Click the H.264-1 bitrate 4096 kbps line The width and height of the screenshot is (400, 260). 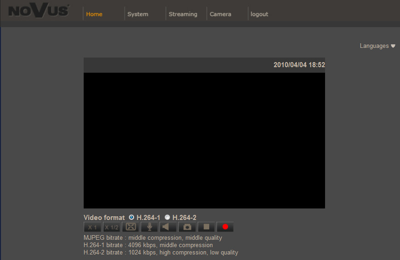pyautogui.click(x=148, y=245)
